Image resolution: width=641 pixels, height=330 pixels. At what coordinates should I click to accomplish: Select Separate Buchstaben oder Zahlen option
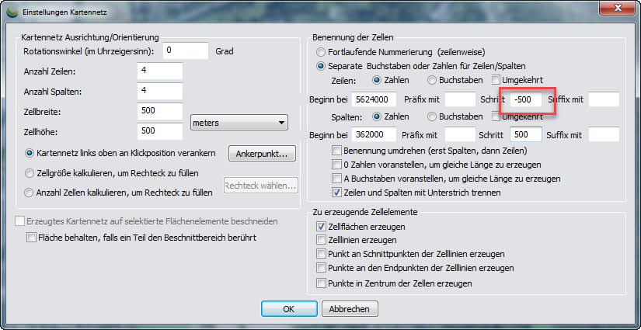click(321, 66)
